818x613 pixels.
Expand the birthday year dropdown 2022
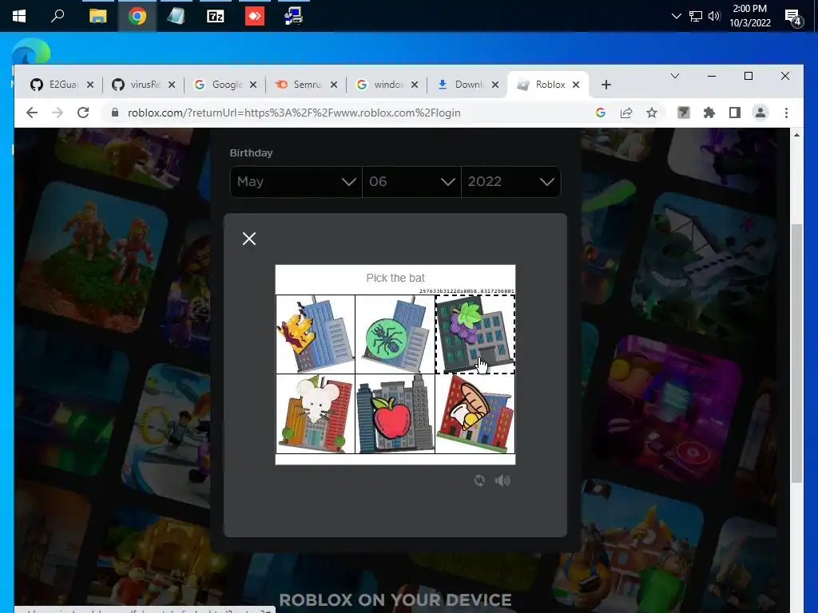(x=510, y=181)
